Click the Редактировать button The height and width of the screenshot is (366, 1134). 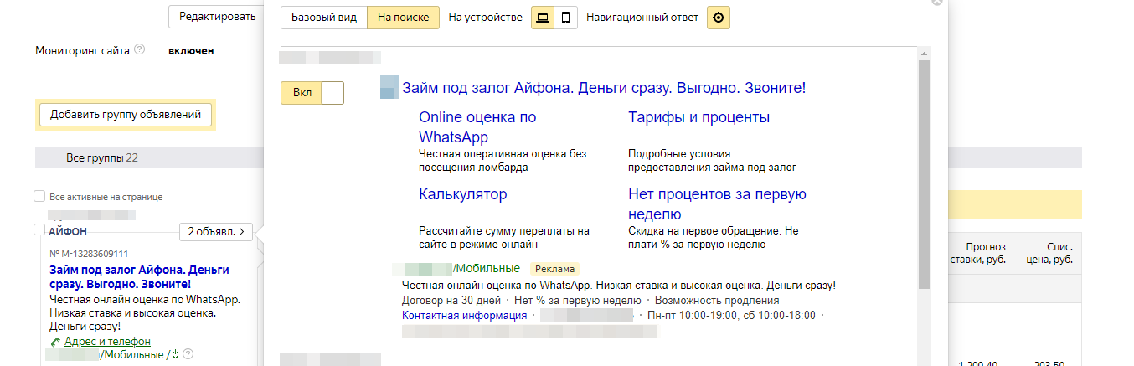click(218, 17)
